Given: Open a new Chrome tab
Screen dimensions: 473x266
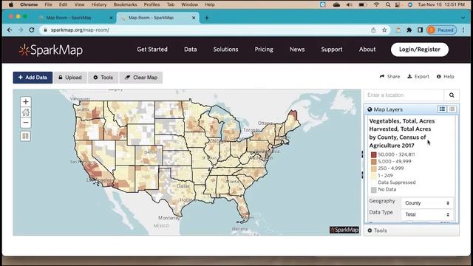Looking at the screenshot, I should pyautogui.click(x=207, y=18).
